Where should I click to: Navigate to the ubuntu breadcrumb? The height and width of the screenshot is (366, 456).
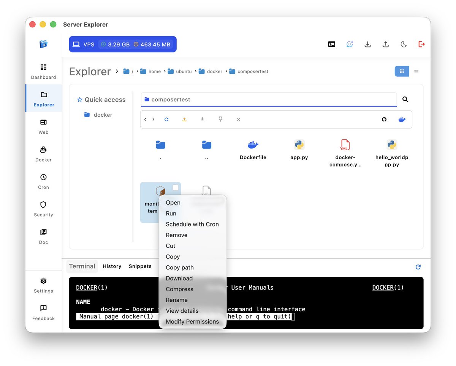click(x=179, y=71)
